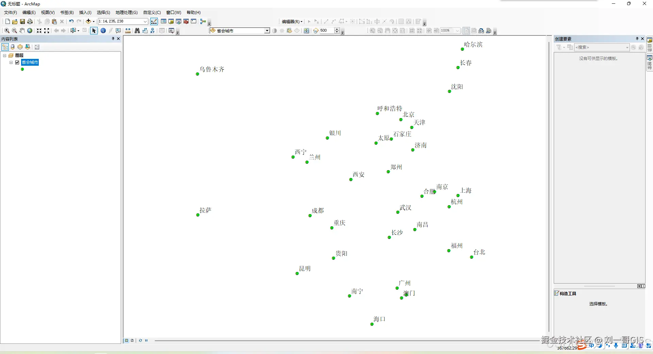Undo the last action
The width and height of the screenshot is (653, 354).
(x=71, y=21)
